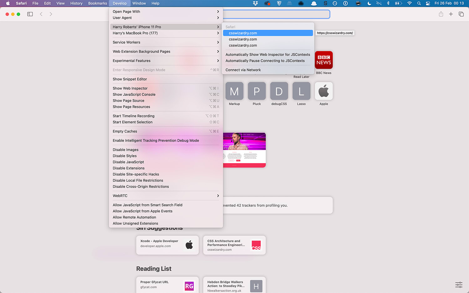Screen dimensions: 469x293
Task: Toggle Allow Unsigned Extensions
Action: [x=166, y=223]
